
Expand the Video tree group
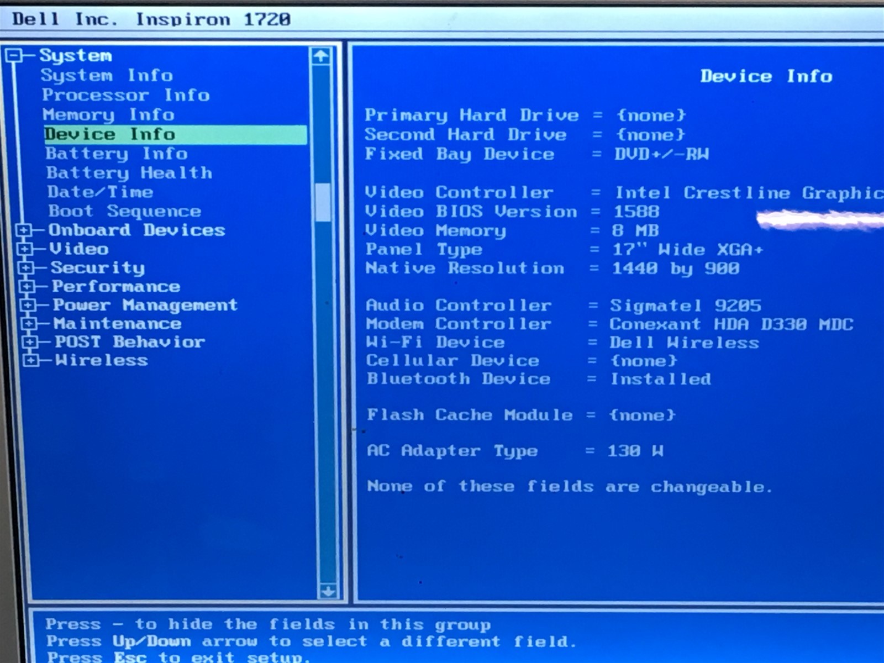click(25, 249)
